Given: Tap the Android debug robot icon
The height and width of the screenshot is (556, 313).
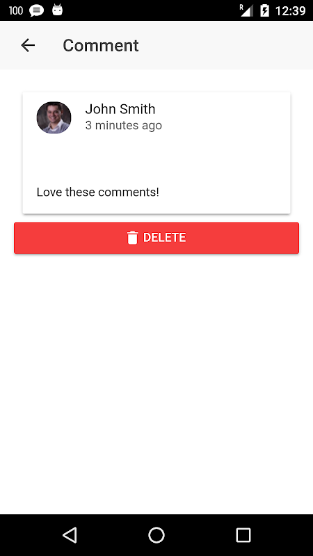Looking at the screenshot, I should pyautogui.click(x=58, y=10).
